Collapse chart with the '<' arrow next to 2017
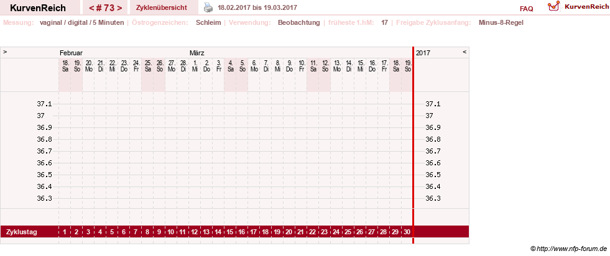The width and height of the screenshot is (610, 256). point(464,52)
